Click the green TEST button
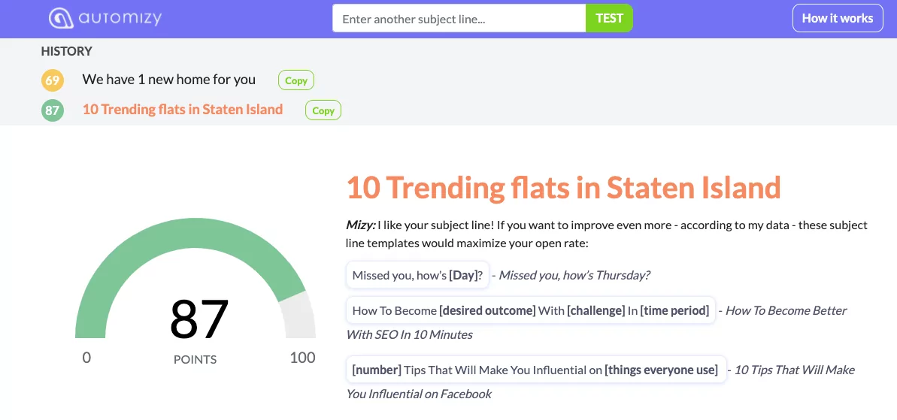Viewport: 897px width, 420px height. (x=609, y=18)
